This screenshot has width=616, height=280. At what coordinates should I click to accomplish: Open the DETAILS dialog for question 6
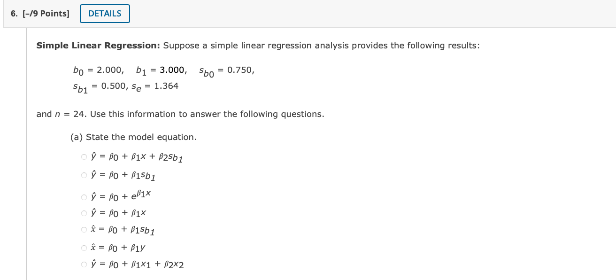tap(104, 14)
